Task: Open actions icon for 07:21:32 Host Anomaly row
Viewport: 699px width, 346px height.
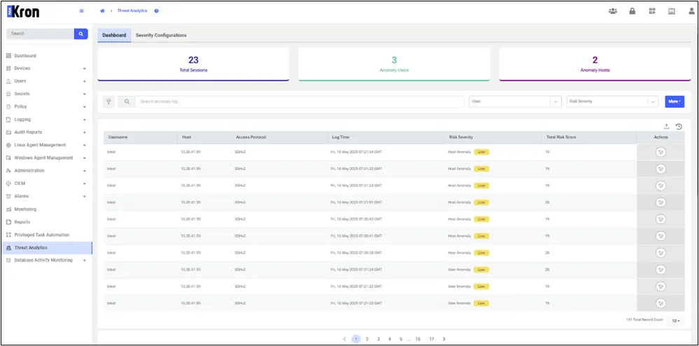Action: (x=660, y=169)
